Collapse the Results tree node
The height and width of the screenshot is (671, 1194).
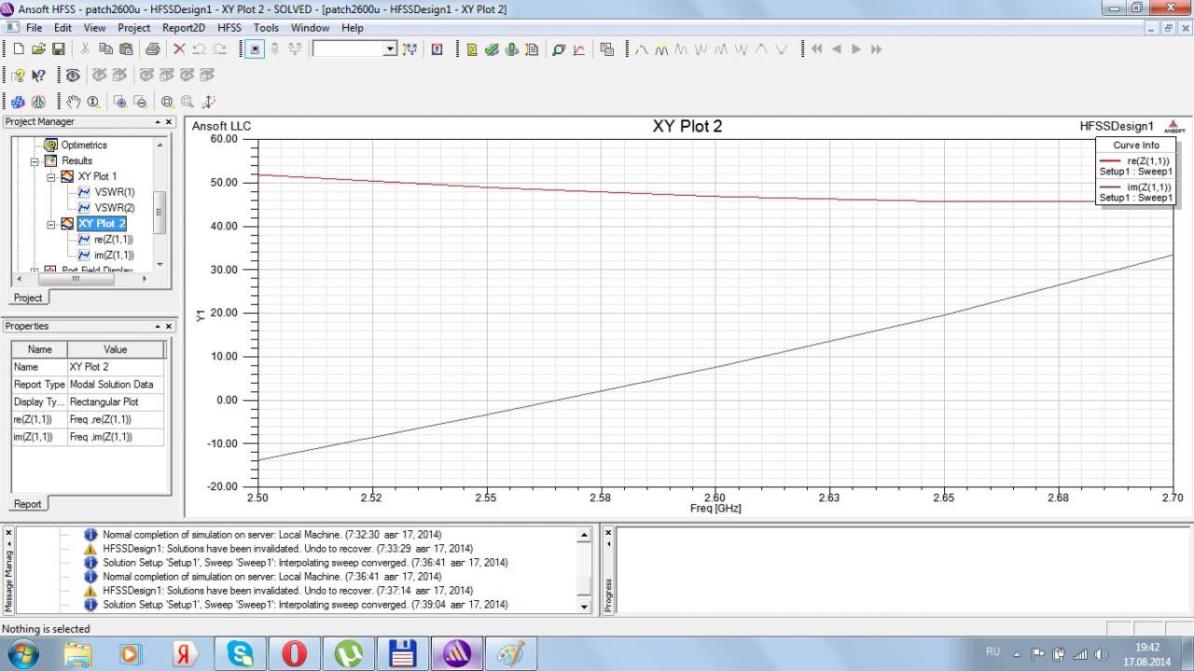(x=35, y=161)
